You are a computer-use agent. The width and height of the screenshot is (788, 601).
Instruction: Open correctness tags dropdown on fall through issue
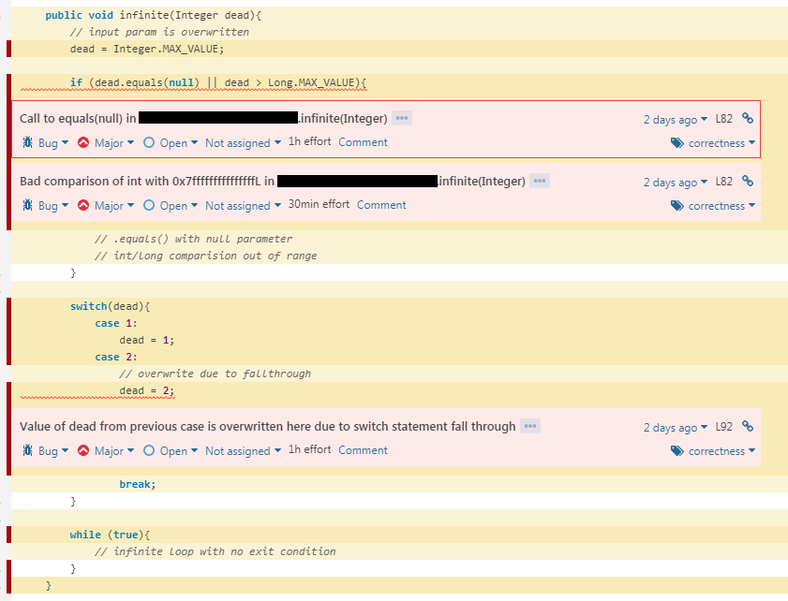(x=721, y=451)
